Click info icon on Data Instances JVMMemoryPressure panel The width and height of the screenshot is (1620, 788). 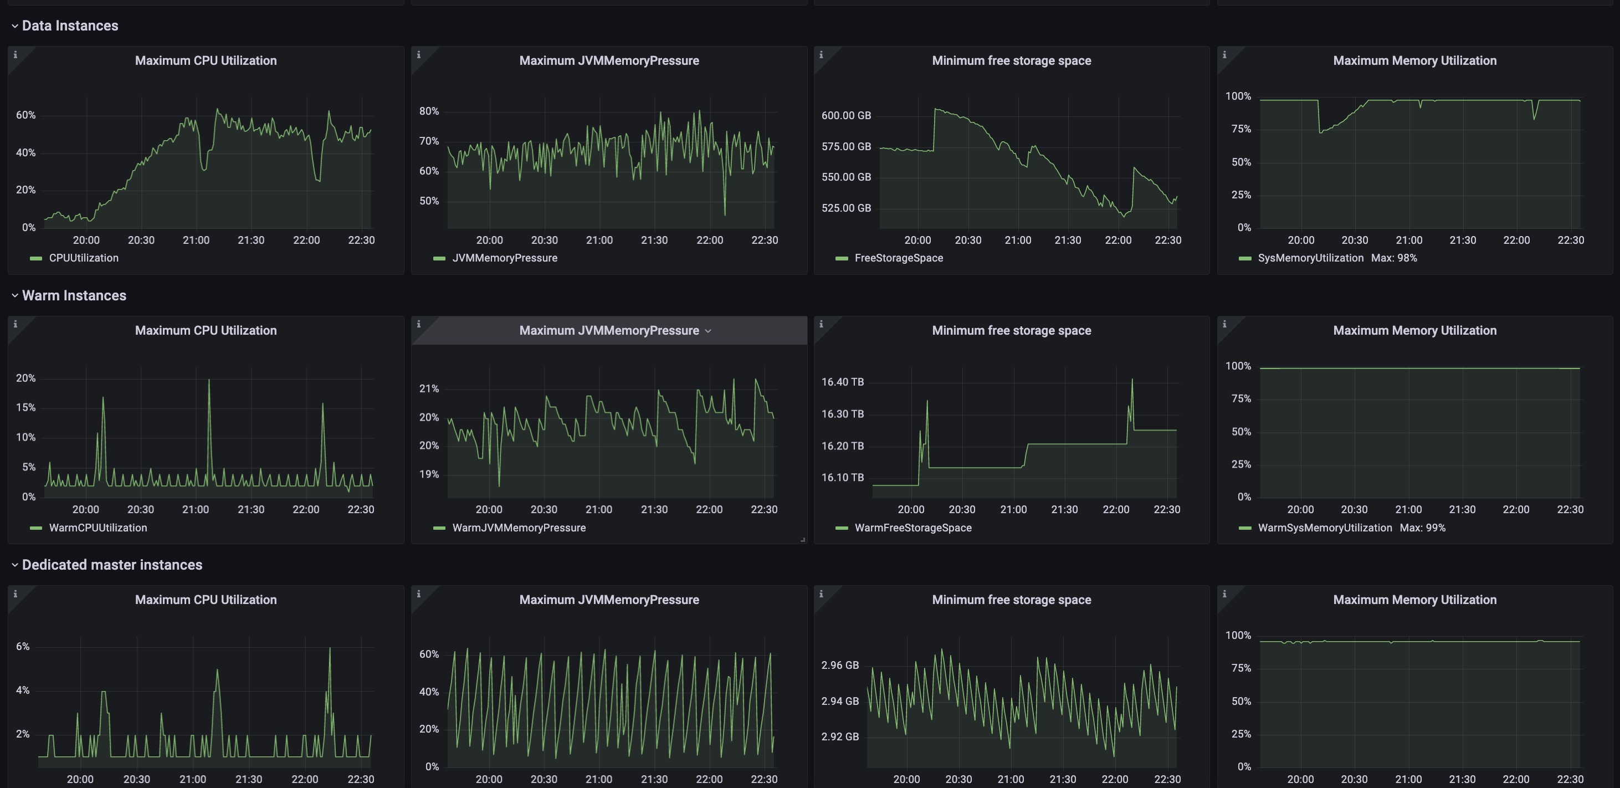click(x=418, y=55)
